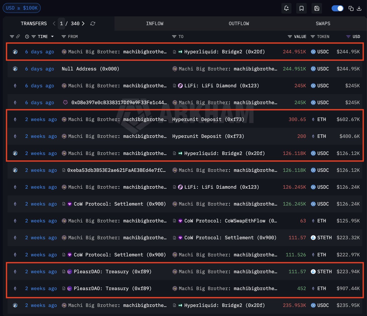The image size is (367, 316).
Task: Refresh the transfers list
Action: [93, 23]
